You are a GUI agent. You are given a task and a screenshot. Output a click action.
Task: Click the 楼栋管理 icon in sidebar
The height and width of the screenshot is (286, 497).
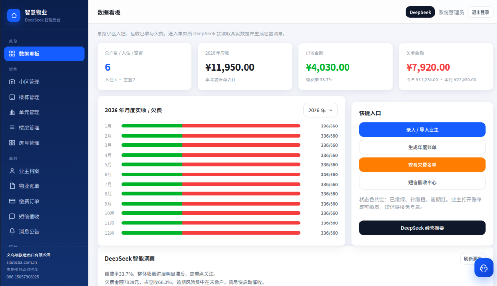click(12, 97)
